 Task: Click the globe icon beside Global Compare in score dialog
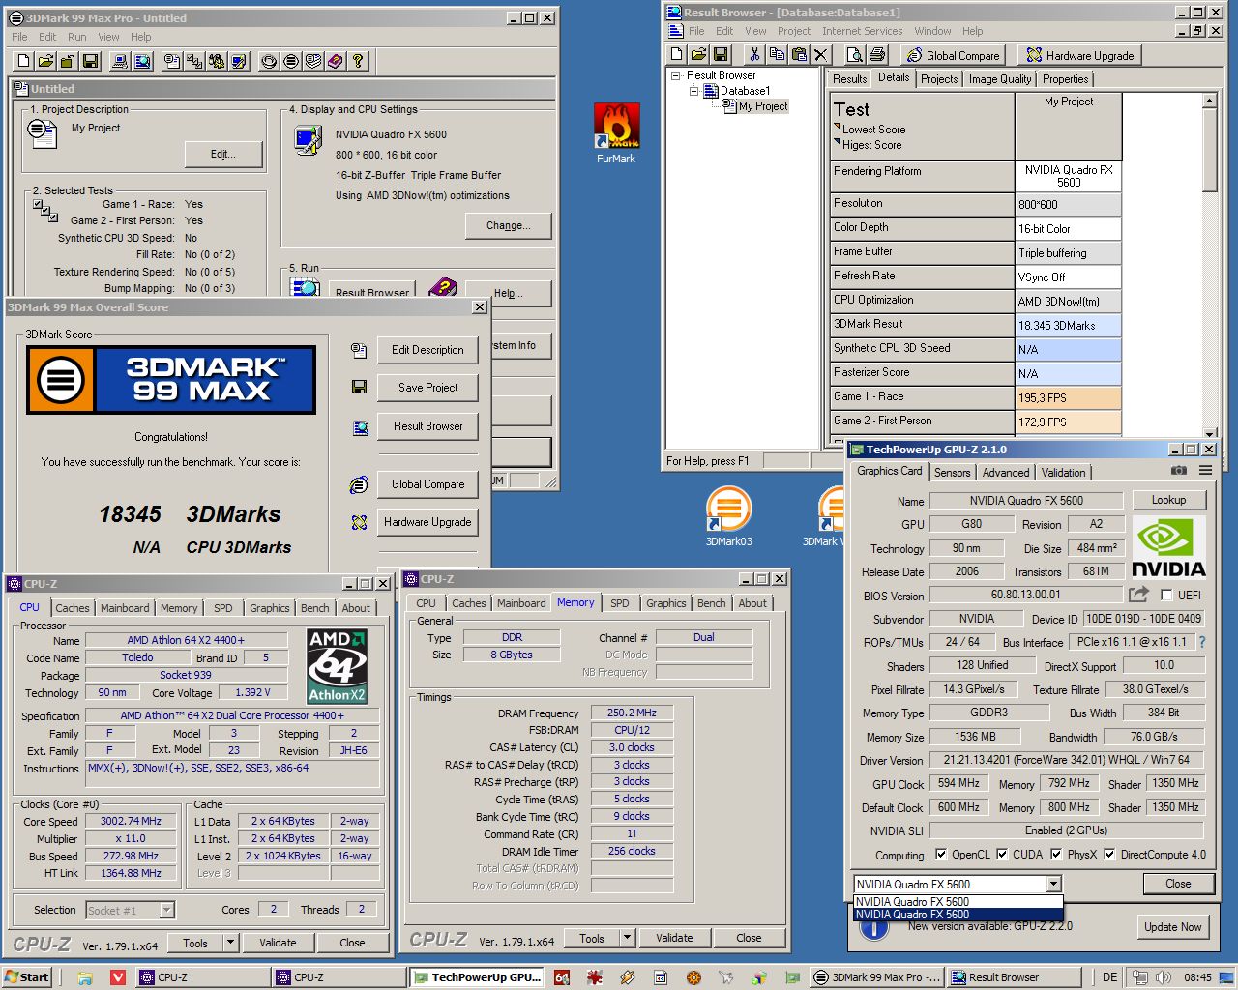click(x=359, y=484)
